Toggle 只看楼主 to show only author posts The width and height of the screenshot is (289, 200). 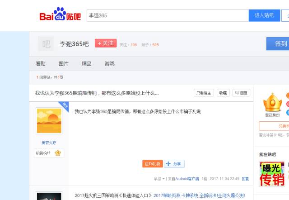[204, 93]
